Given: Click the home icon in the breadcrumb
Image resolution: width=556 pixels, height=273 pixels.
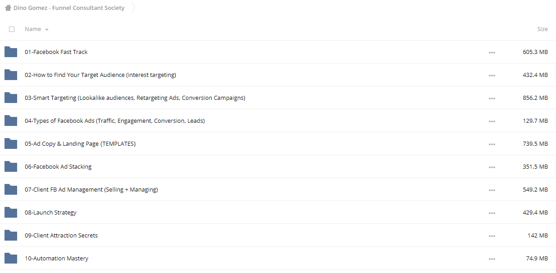Looking at the screenshot, I should [x=8, y=8].
